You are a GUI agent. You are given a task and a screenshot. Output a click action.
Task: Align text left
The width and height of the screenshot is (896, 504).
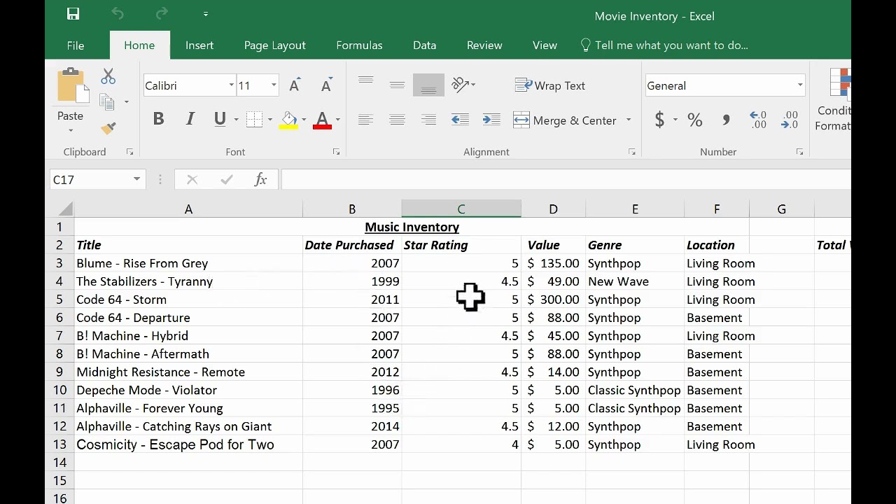point(365,120)
